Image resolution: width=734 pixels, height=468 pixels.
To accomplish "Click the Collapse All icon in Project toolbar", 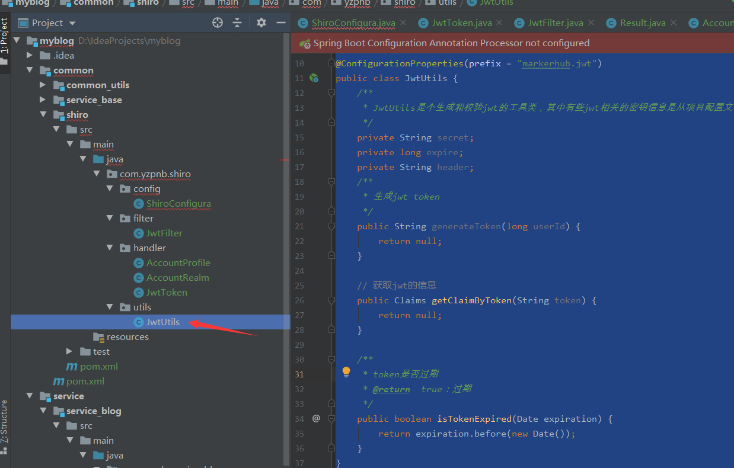I will (x=238, y=22).
